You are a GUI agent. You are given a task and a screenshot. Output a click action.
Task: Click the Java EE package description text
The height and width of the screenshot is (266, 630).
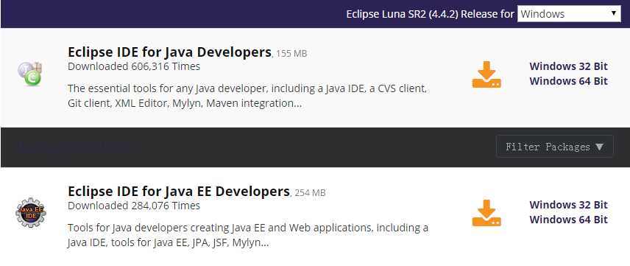pos(248,235)
